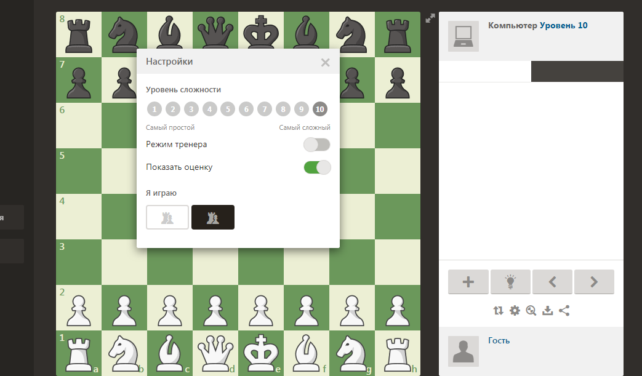The width and height of the screenshot is (642, 376).
Task: Select the white rook on a1
Action: (79, 353)
